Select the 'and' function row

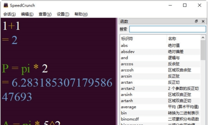coord(160,58)
